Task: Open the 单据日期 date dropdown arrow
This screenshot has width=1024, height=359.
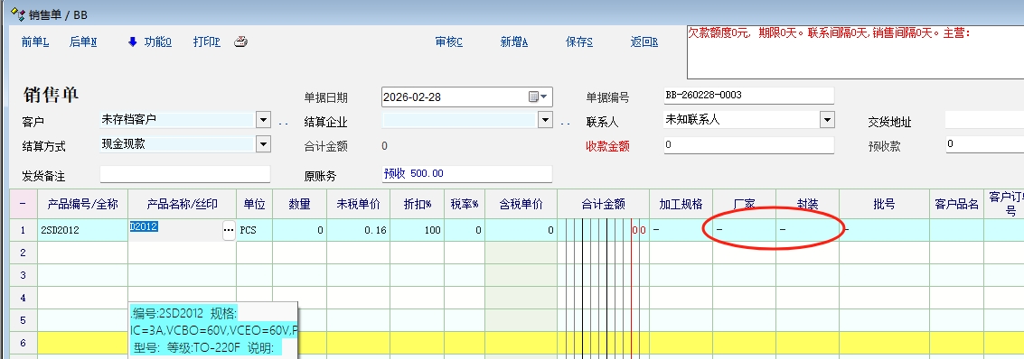Action: (545, 97)
